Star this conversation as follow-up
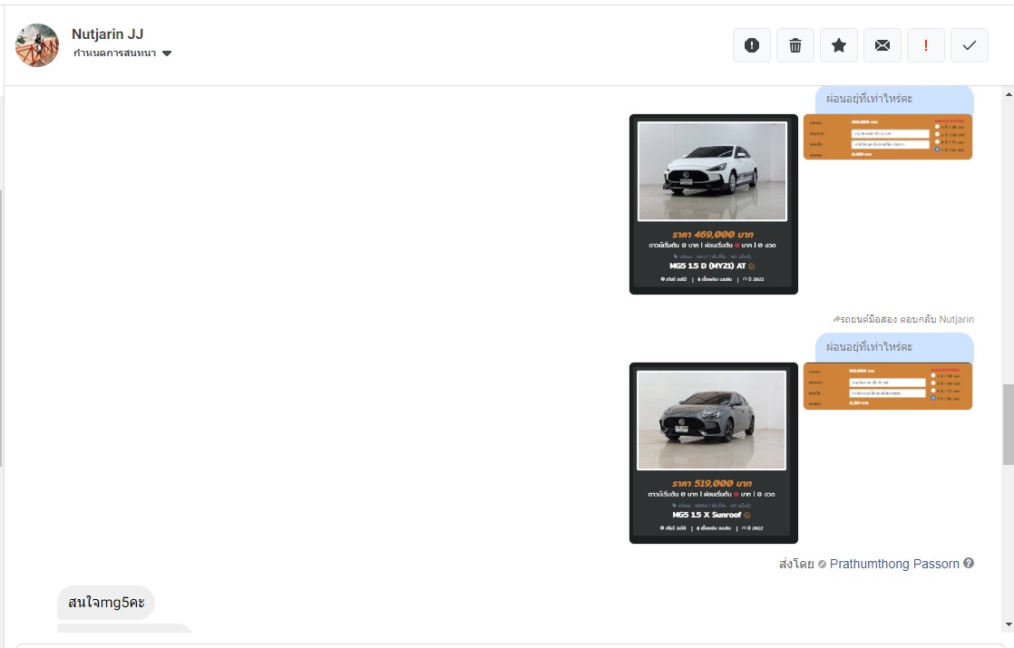Image resolution: width=1014 pixels, height=648 pixels. 839,45
